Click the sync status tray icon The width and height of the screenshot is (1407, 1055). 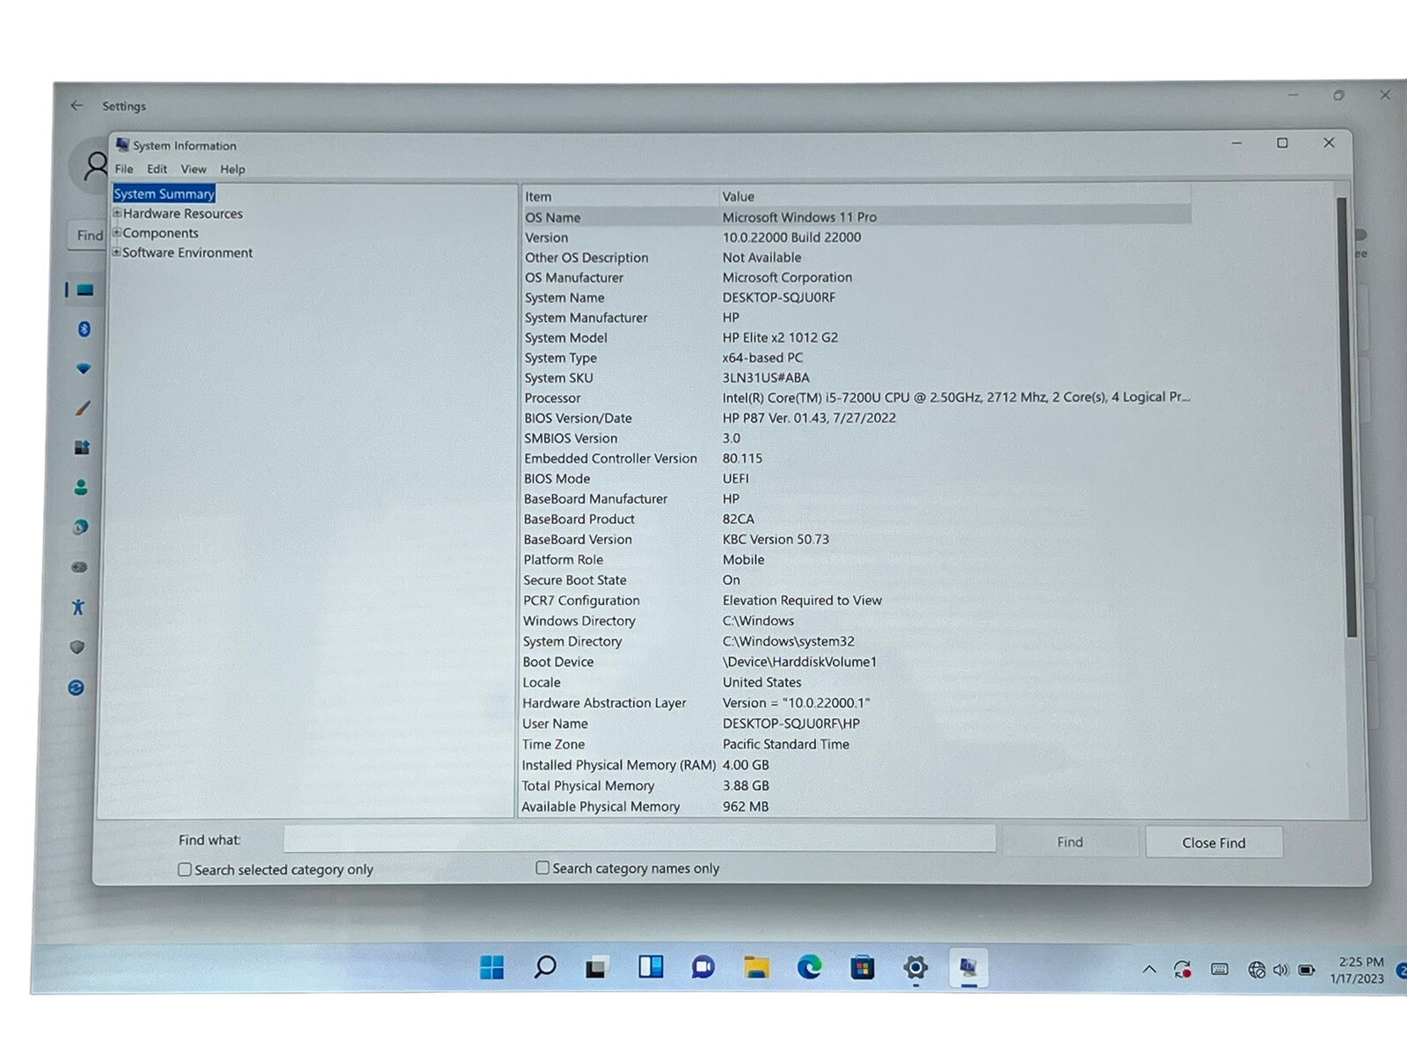pyautogui.click(x=1183, y=970)
